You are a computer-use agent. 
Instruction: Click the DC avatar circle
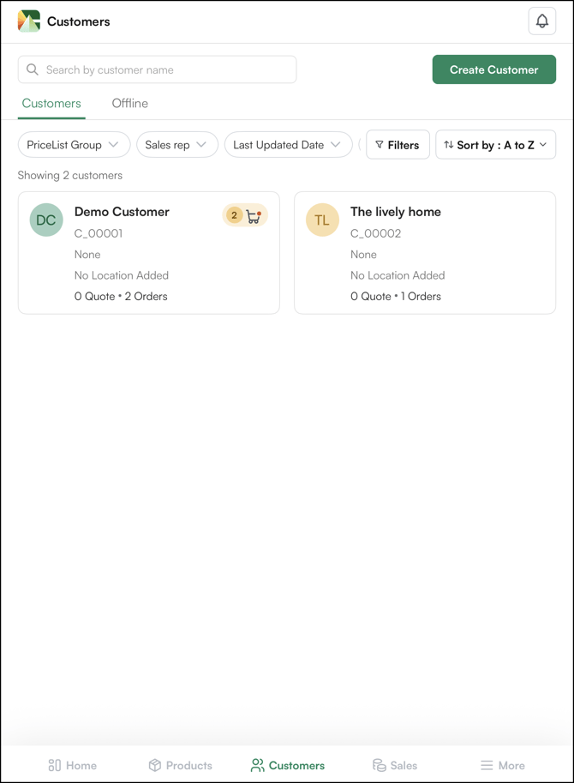(46, 220)
